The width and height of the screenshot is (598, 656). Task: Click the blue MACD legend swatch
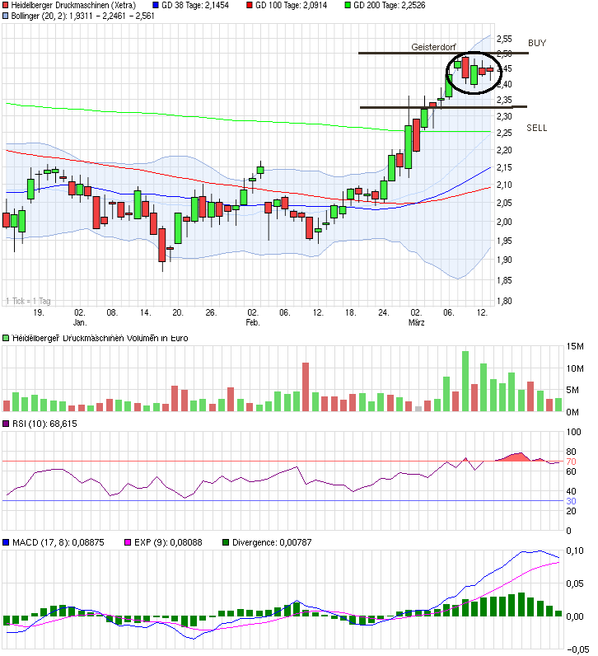[6, 542]
